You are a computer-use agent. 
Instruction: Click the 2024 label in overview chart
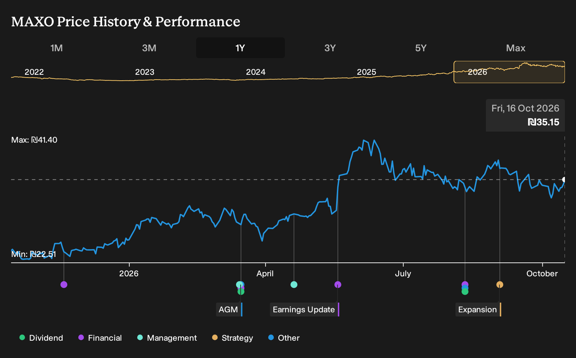[x=255, y=72]
